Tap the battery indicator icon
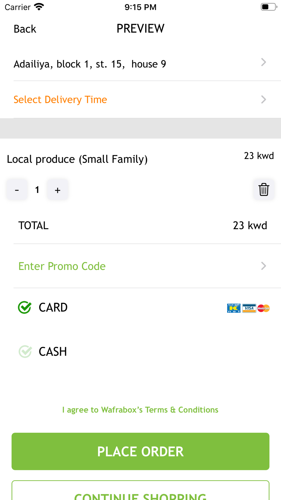Viewport: 281px width, 500px height. [x=269, y=7]
